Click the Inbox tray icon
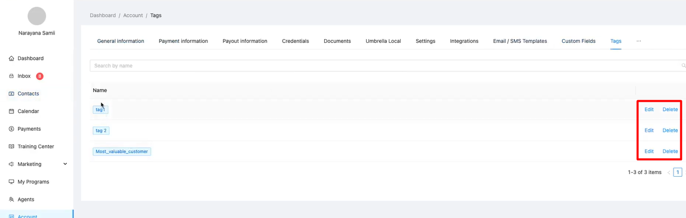This screenshot has height=218, width=686. [11, 76]
